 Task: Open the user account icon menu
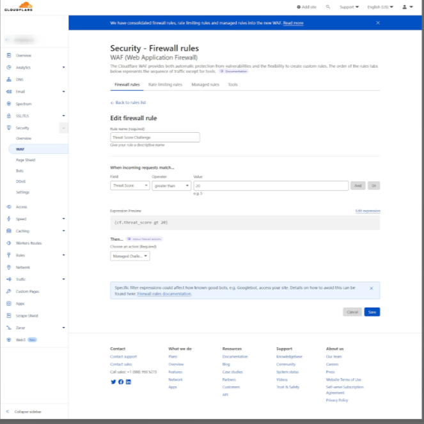(x=407, y=7)
